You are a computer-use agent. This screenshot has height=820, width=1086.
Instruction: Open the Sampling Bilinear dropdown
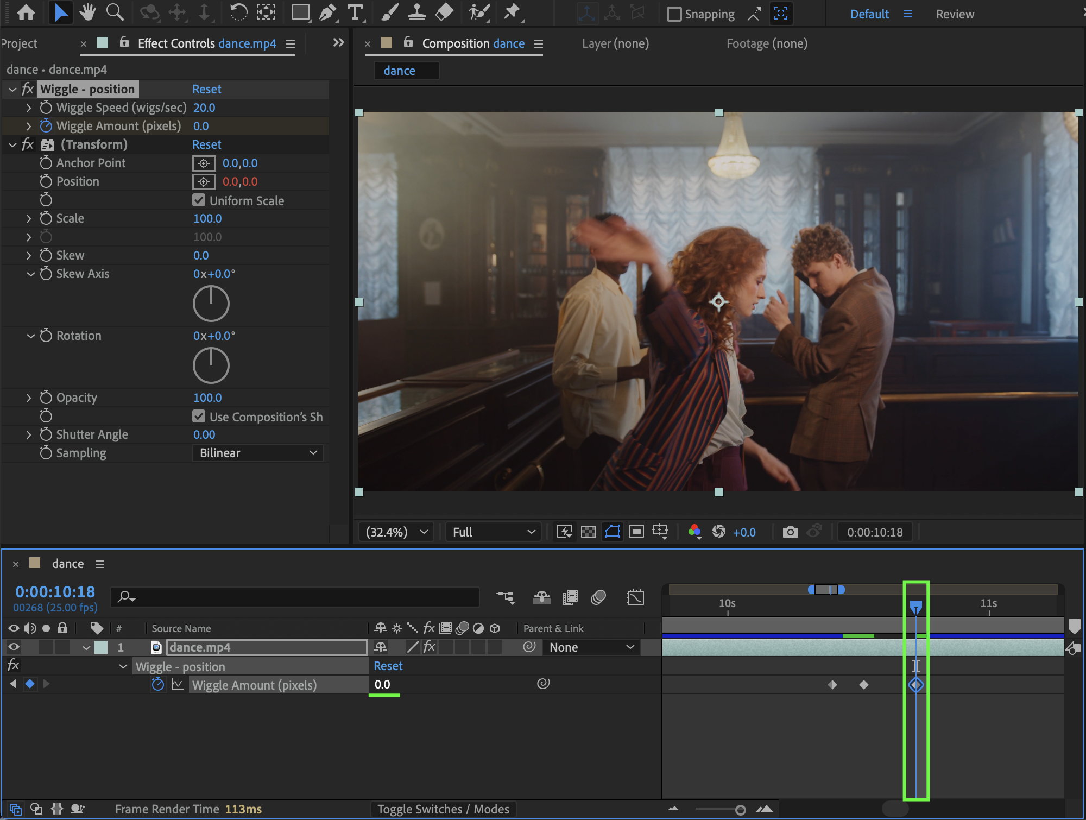point(258,453)
